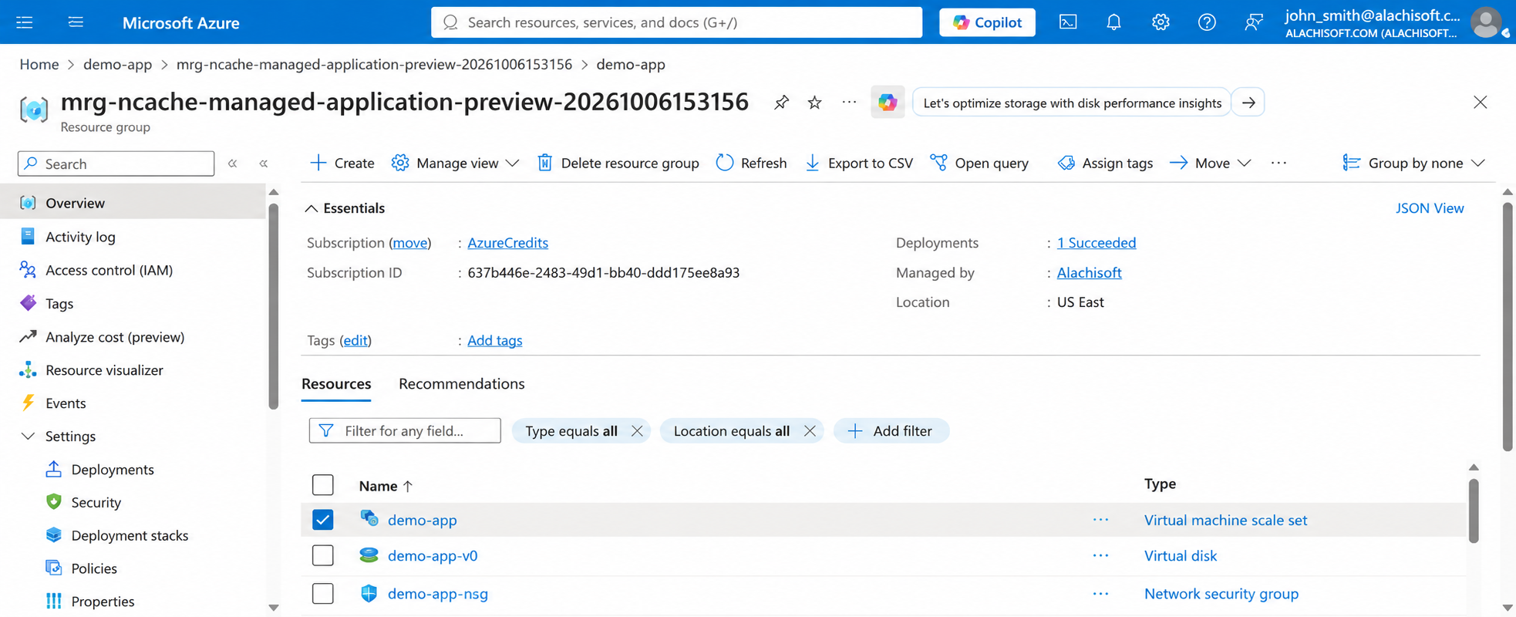Click the Add filter button

point(891,431)
